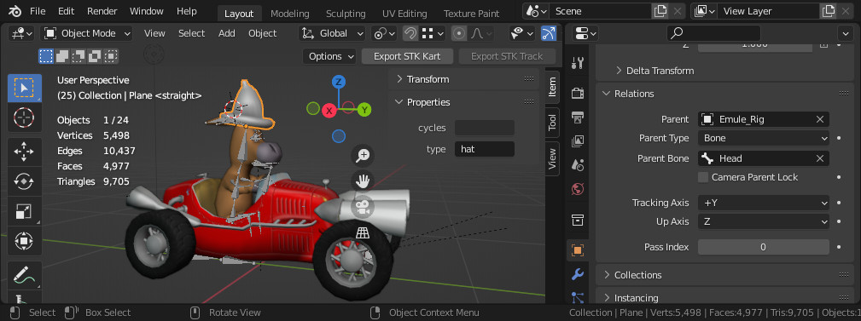
Task: Toggle the camera view viewport icon
Action: point(363,207)
